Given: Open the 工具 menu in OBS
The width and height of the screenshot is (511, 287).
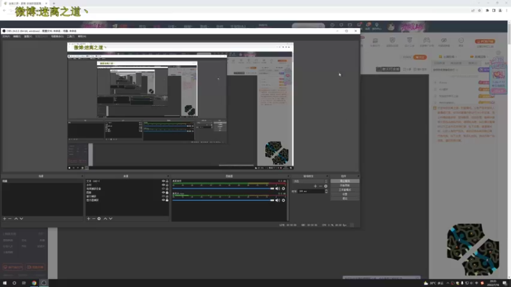Looking at the screenshot, I should click(71, 36).
